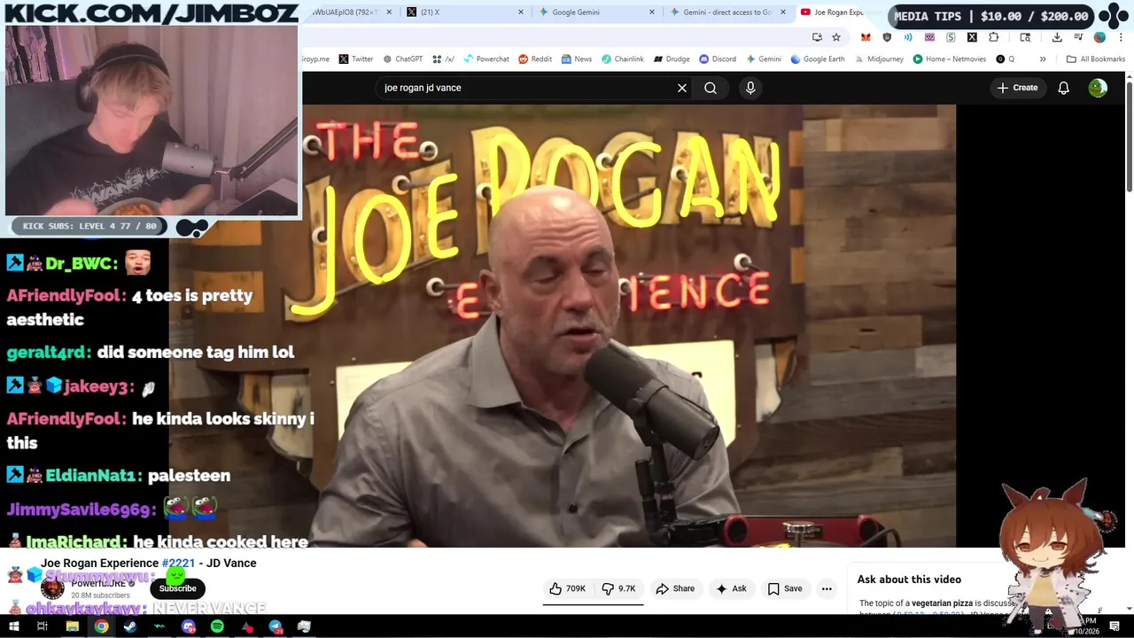This screenshot has height=638, width=1134.
Task: Open Telegram from the taskbar
Action: (x=276, y=626)
